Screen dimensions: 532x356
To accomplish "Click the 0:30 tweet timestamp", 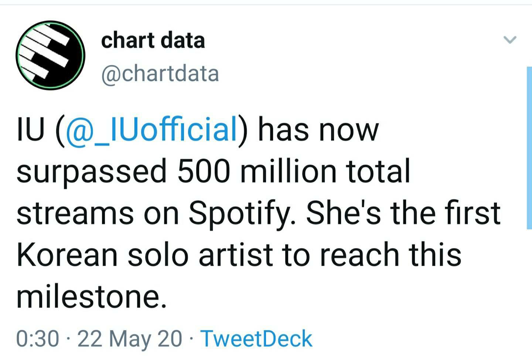I will coord(38,339).
